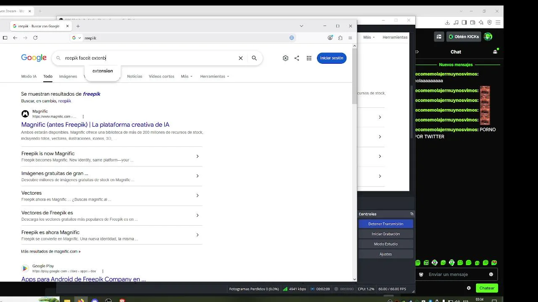Open the Google Play result three-dot menu
This screenshot has height=302, width=538.
[x=103, y=271]
